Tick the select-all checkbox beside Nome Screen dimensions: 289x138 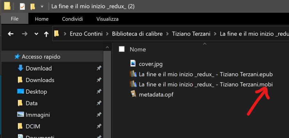pos(122,49)
